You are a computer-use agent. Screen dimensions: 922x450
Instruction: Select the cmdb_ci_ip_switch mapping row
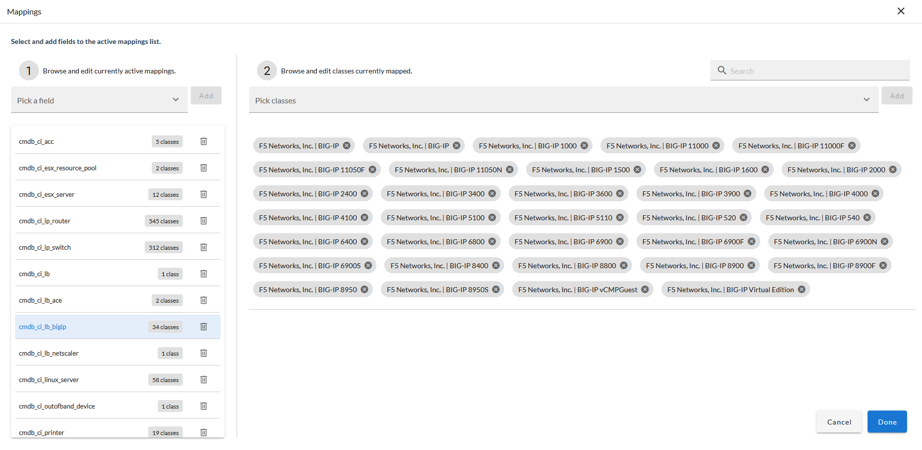point(80,247)
